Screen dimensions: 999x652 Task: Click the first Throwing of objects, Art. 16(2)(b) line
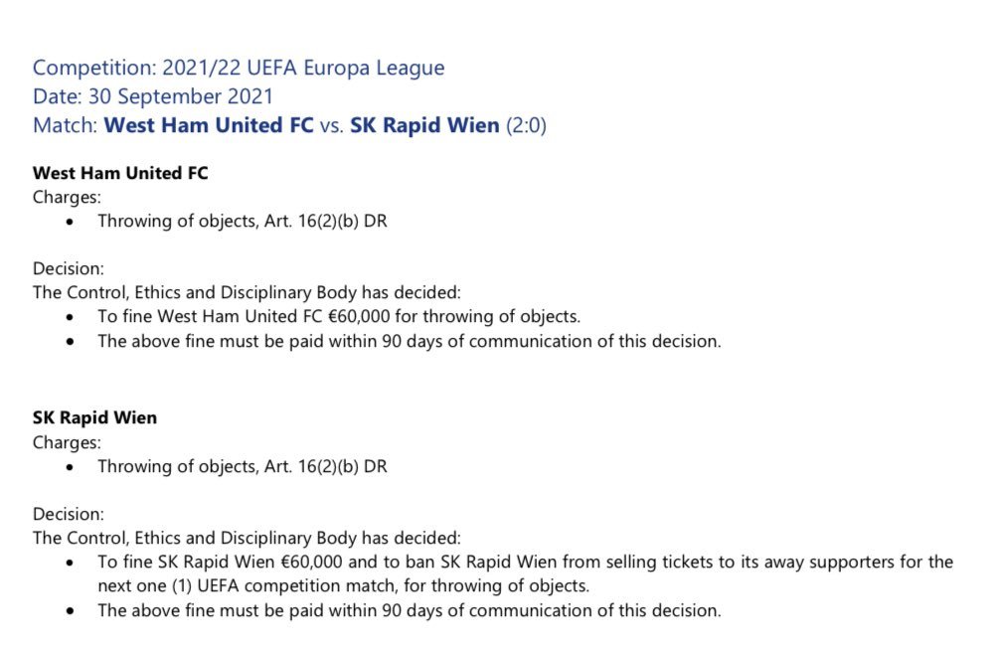click(243, 222)
